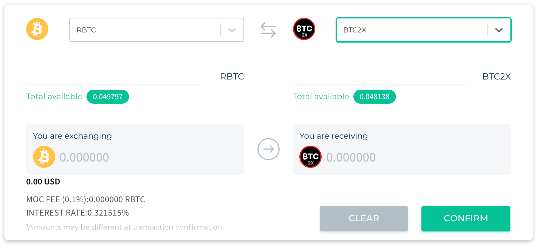Open the RBTC currency selector box
Screen dimensions: 539x248
[x=157, y=30]
